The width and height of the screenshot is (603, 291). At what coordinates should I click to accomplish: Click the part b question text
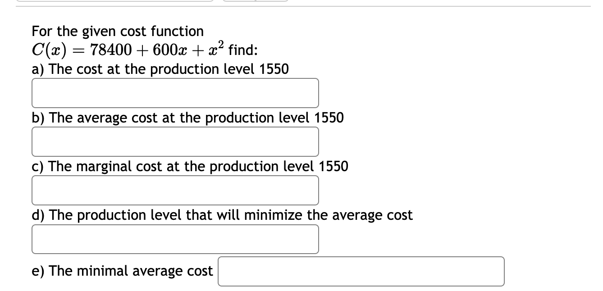(x=187, y=118)
